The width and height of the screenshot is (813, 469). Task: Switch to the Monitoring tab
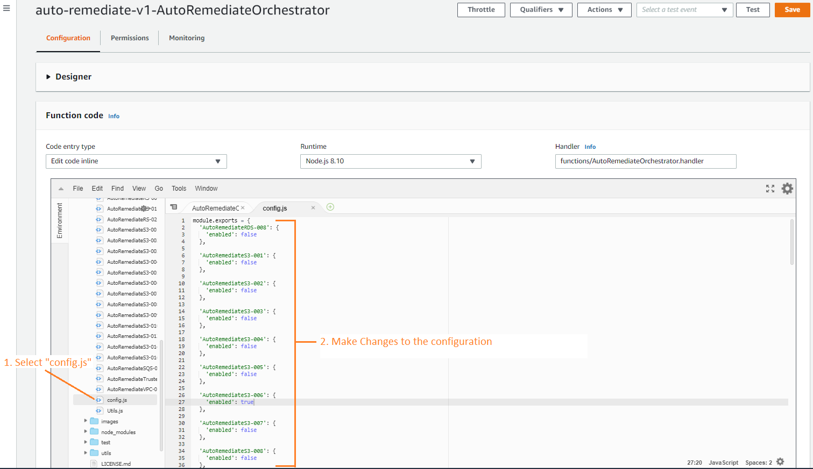coord(186,38)
